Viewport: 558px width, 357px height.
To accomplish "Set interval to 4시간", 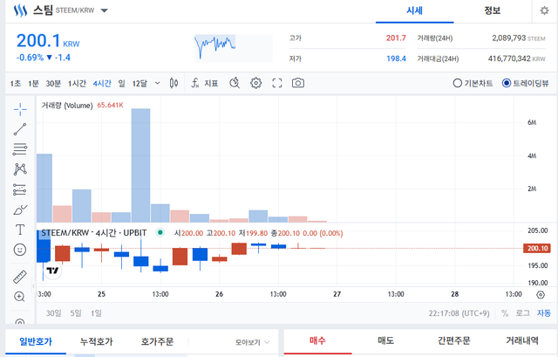I will (x=102, y=84).
